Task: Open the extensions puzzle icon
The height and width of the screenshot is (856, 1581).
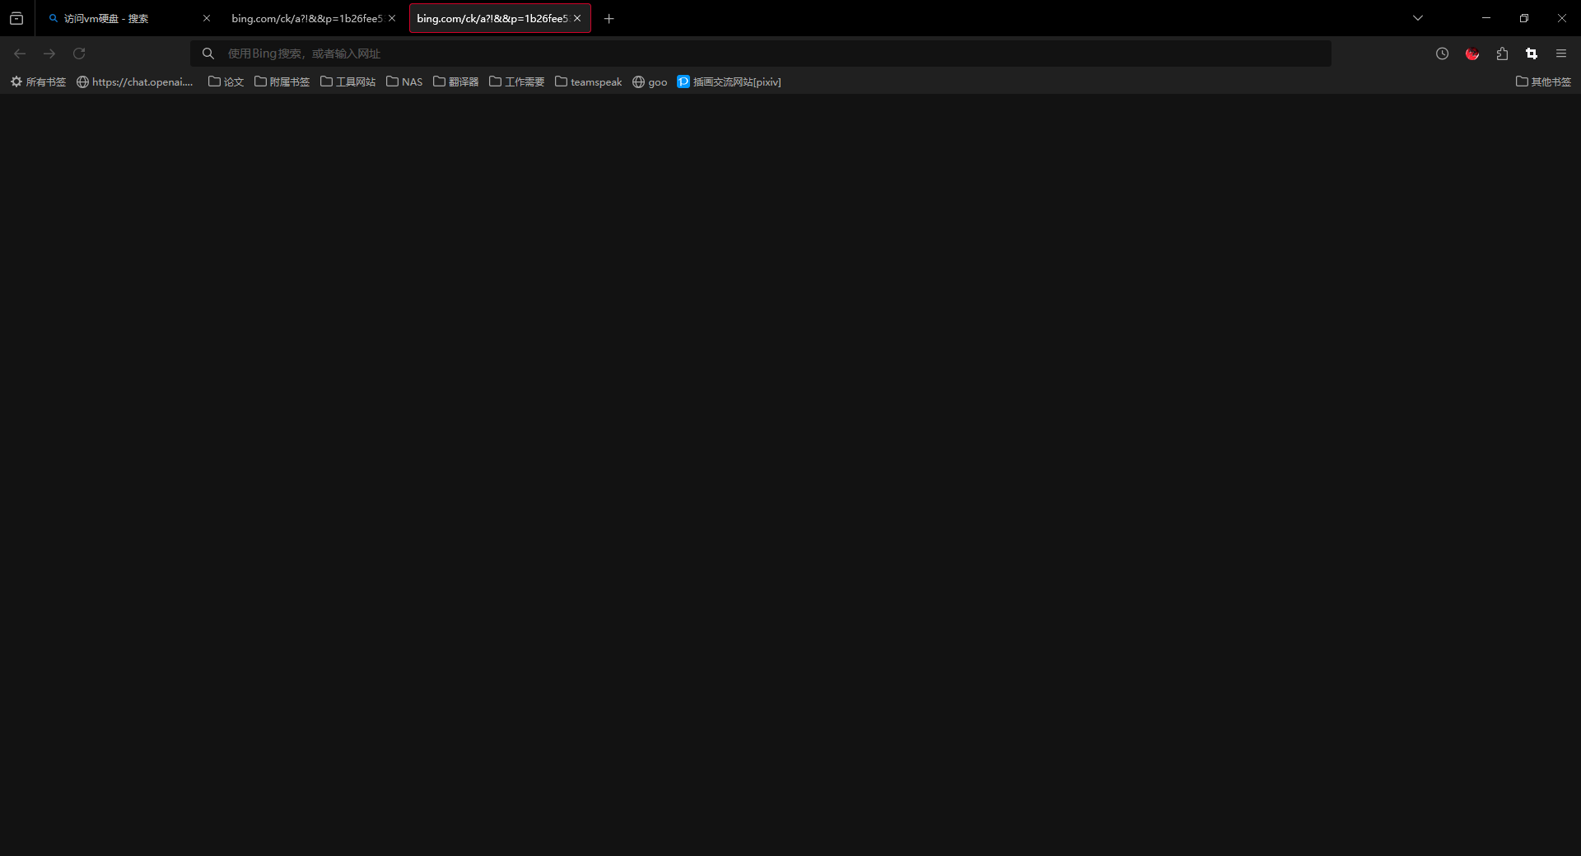Action: point(1502,53)
